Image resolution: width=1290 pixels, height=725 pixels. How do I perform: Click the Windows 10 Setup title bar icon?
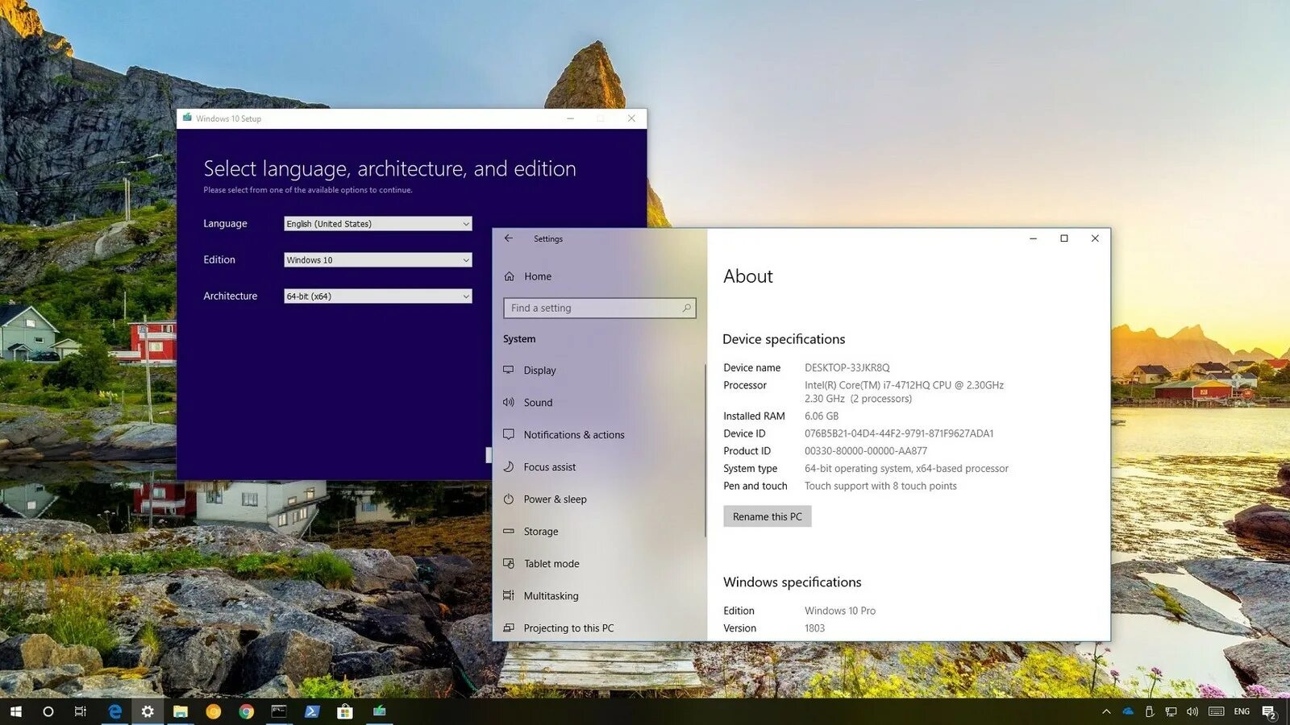187,118
